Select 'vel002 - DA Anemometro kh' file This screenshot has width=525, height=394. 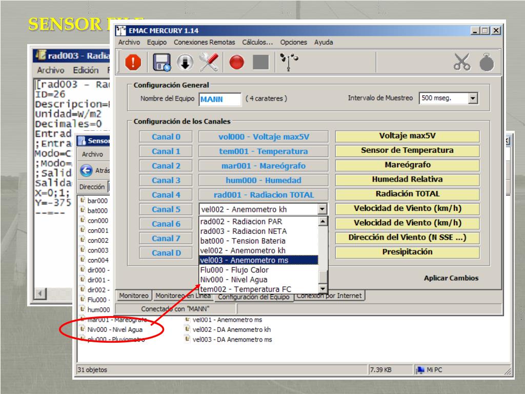tap(228, 329)
